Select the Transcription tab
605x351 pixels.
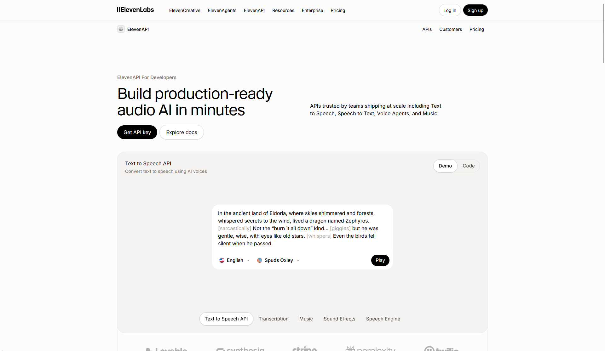(x=274, y=319)
